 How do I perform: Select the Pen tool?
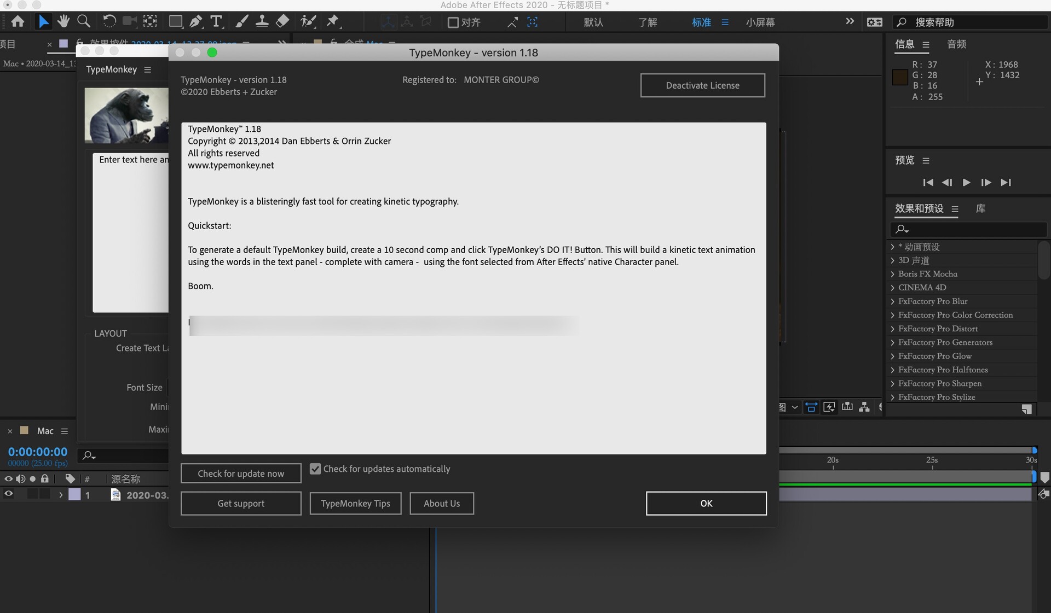(x=196, y=22)
